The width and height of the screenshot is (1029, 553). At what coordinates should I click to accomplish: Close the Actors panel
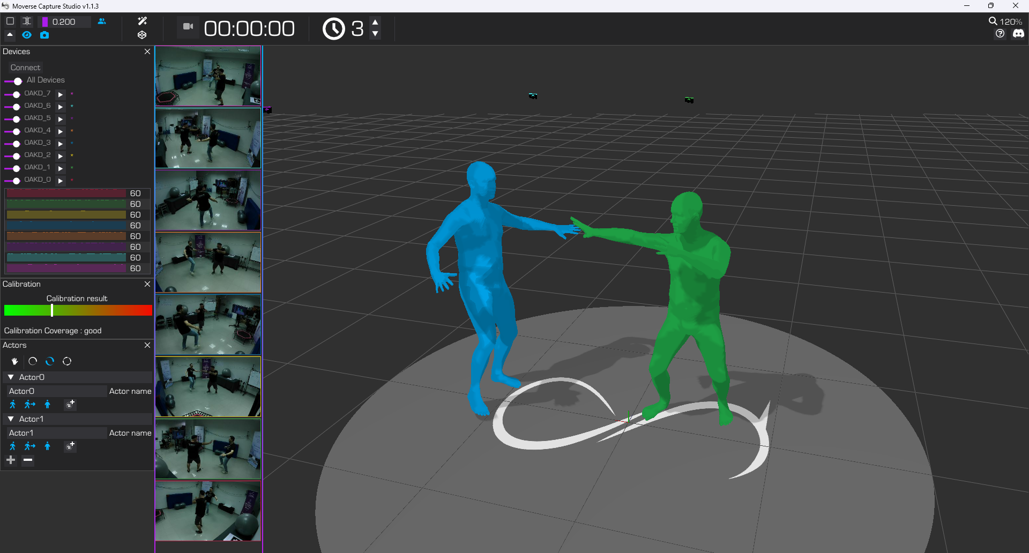[147, 345]
